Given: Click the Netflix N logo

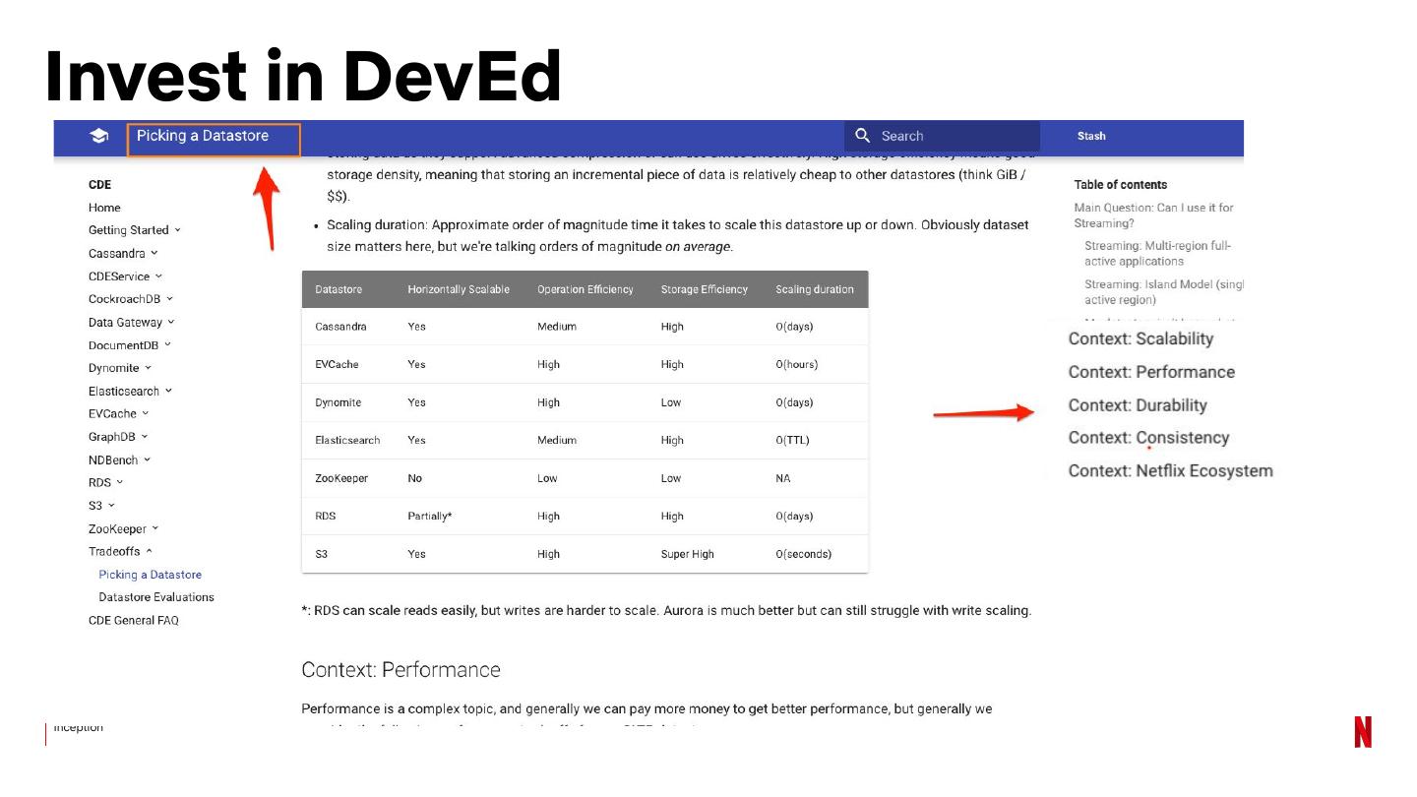Looking at the screenshot, I should [1362, 732].
